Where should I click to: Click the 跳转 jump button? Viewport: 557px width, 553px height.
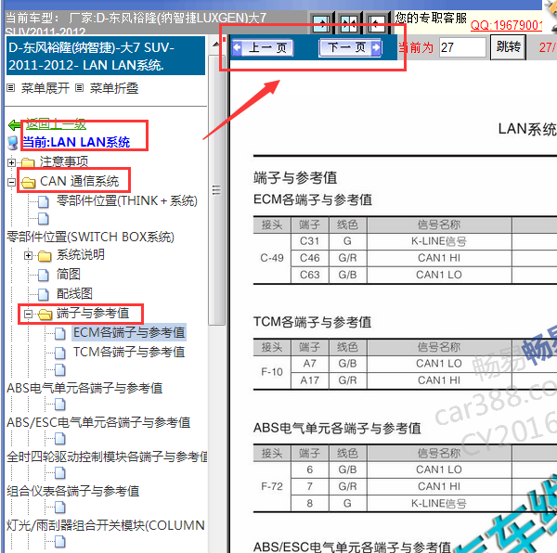508,46
